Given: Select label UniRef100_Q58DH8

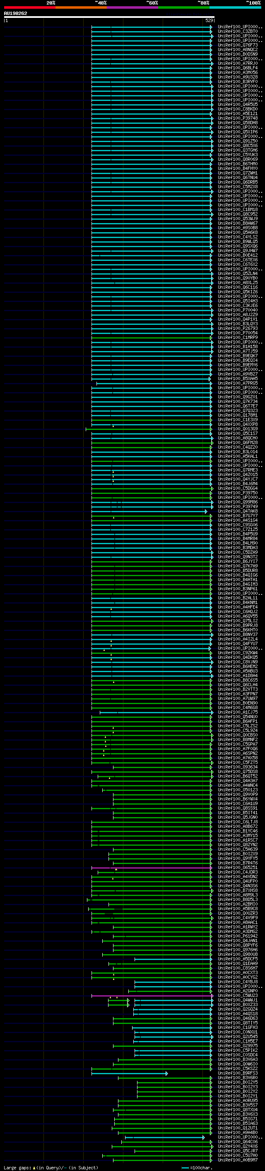Looking at the screenshot, I should [x=238, y=123].
